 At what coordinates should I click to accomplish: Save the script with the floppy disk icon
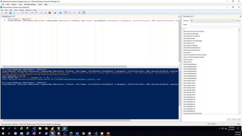[10, 13]
